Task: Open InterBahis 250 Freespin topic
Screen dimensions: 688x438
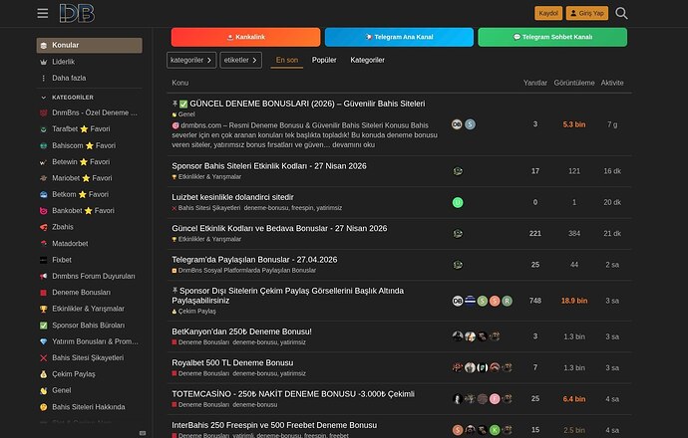Action: pyautogui.click(x=274, y=425)
